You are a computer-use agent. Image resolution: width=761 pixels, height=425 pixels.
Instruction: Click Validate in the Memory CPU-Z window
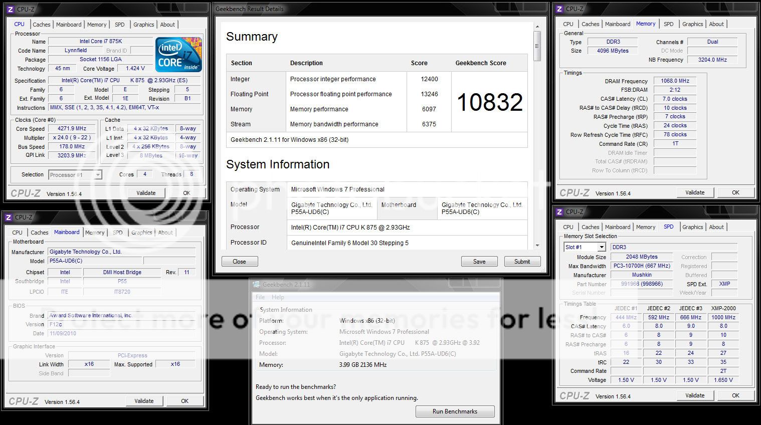695,192
